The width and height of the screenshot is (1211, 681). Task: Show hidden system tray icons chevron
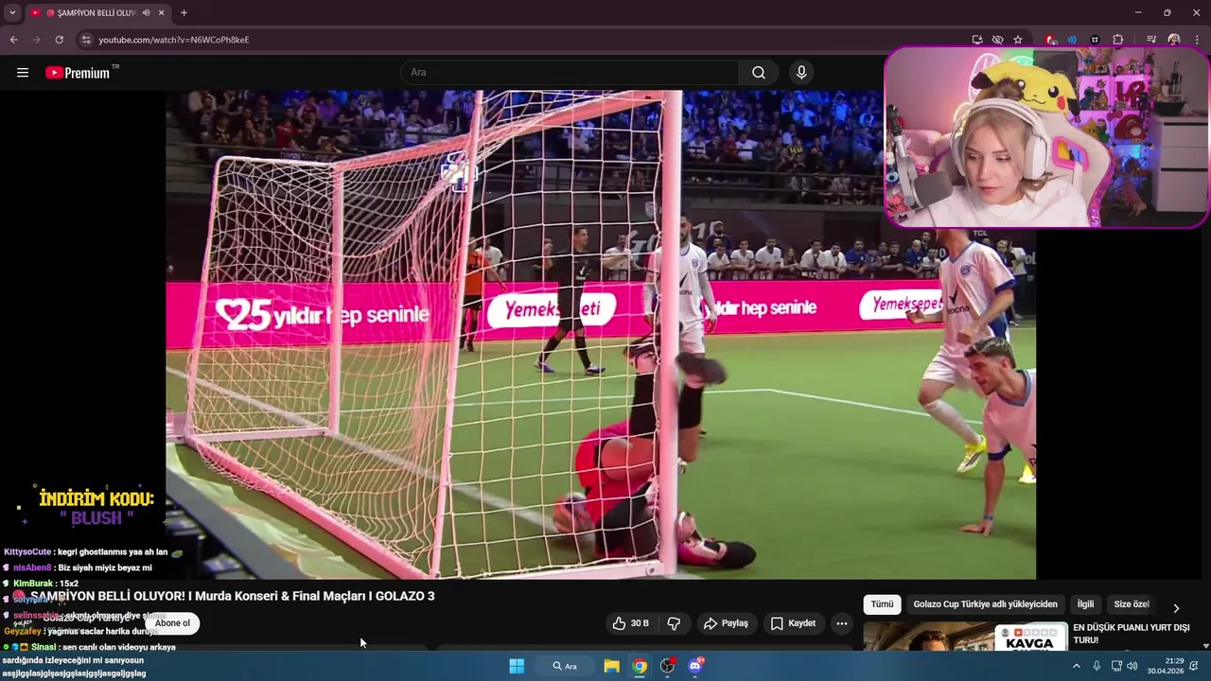1076,666
